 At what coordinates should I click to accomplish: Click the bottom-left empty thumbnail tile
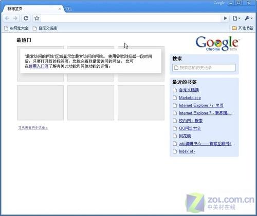[x=41, y=103]
